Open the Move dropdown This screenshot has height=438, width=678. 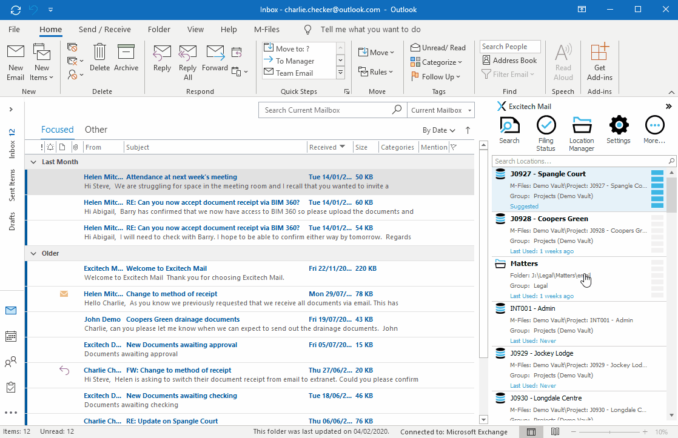coord(376,52)
